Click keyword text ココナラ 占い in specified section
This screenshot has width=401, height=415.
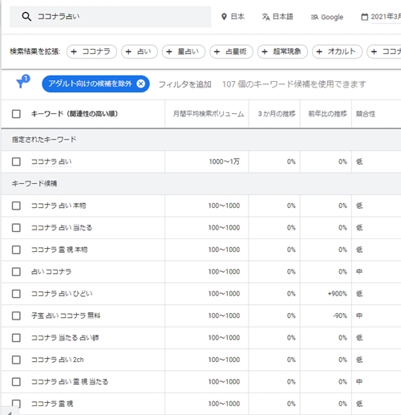51,161
